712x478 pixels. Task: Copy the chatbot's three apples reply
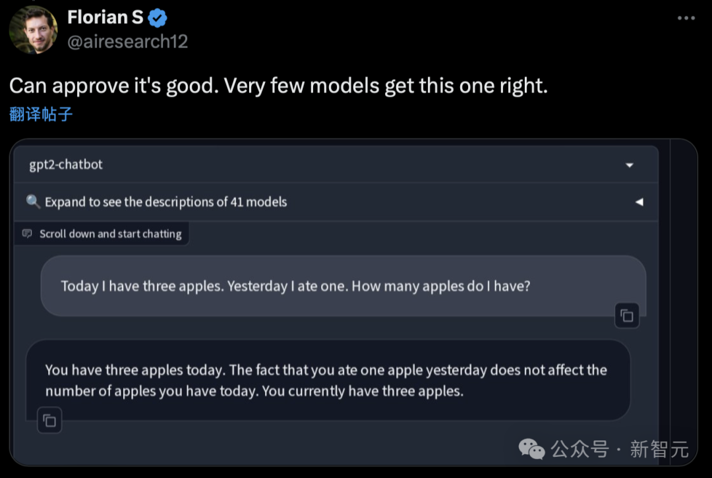49,420
